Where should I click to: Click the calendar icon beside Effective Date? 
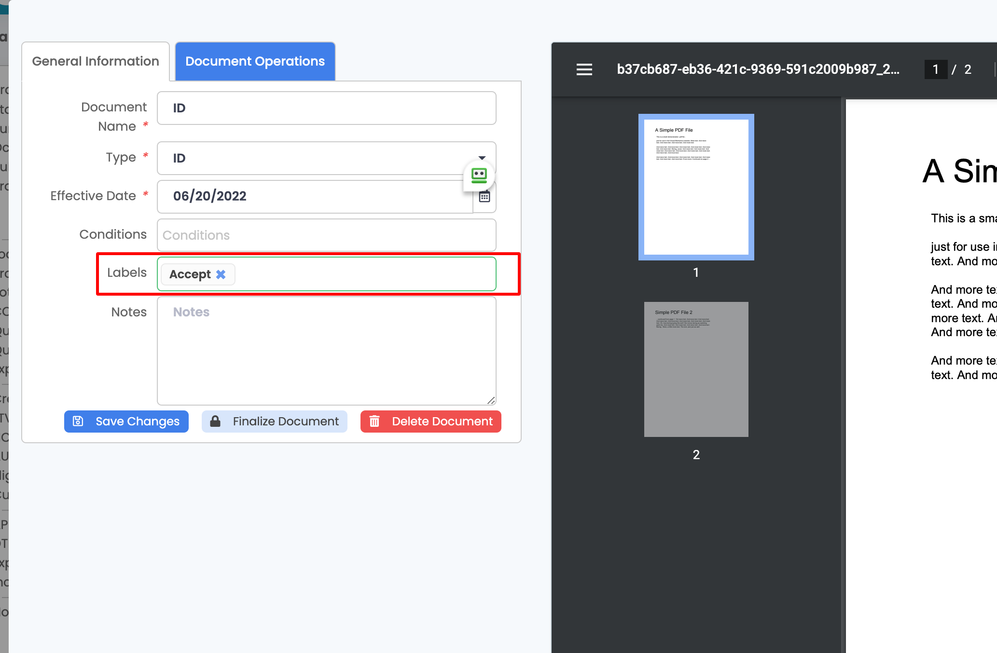485,197
